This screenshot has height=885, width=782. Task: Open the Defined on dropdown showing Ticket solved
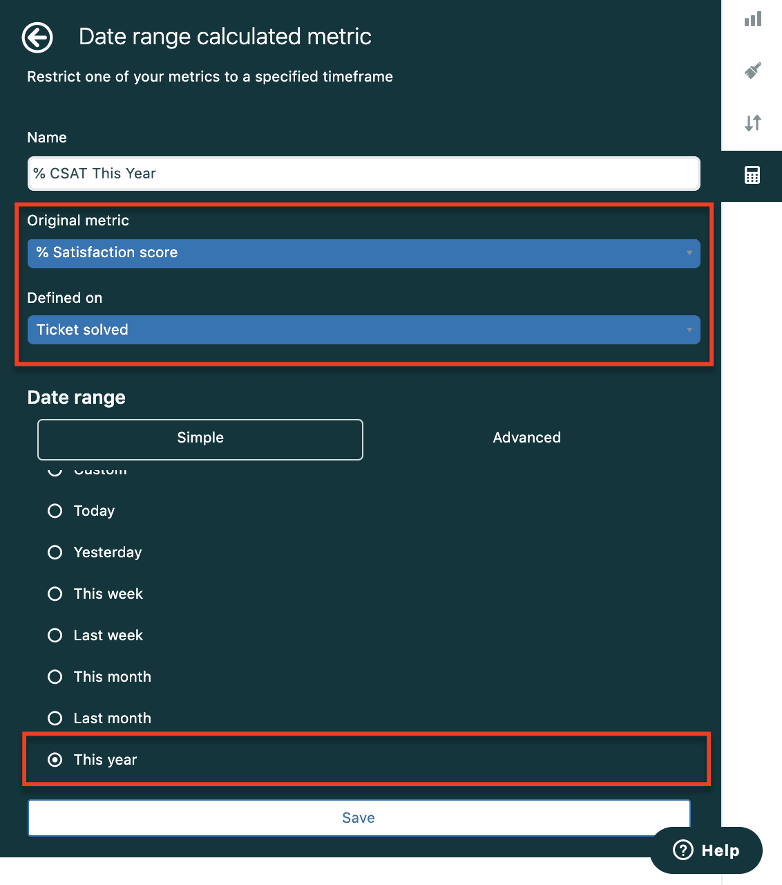coord(363,330)
